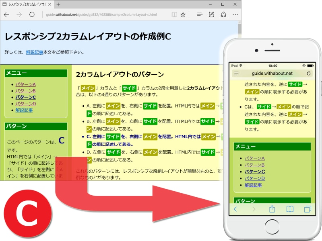This screenshot has width=322, height=241.
Task: Refresh the page in Edge
Action: click(x=33, y=14)
